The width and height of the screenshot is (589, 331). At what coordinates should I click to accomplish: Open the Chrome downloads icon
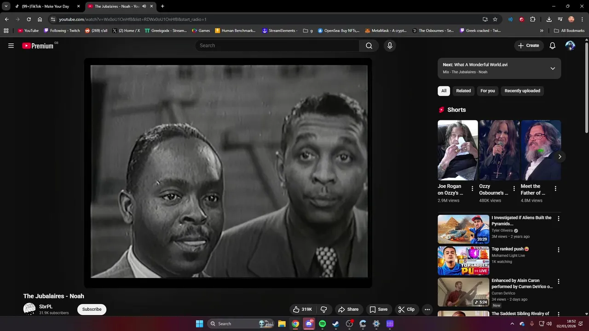(x=549, y=19)
